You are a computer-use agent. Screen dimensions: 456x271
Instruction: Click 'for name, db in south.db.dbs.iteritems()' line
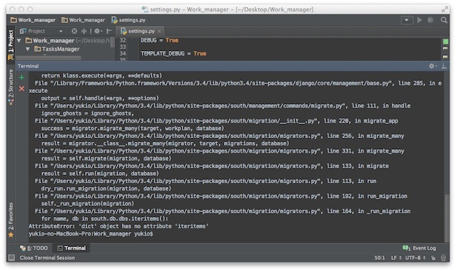pyautogui.click(x=105, y=219)
